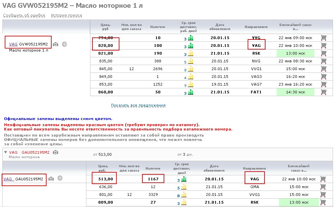Show delivery stats chart for 820,00 row
334x207 pixels.
point(191,46)
